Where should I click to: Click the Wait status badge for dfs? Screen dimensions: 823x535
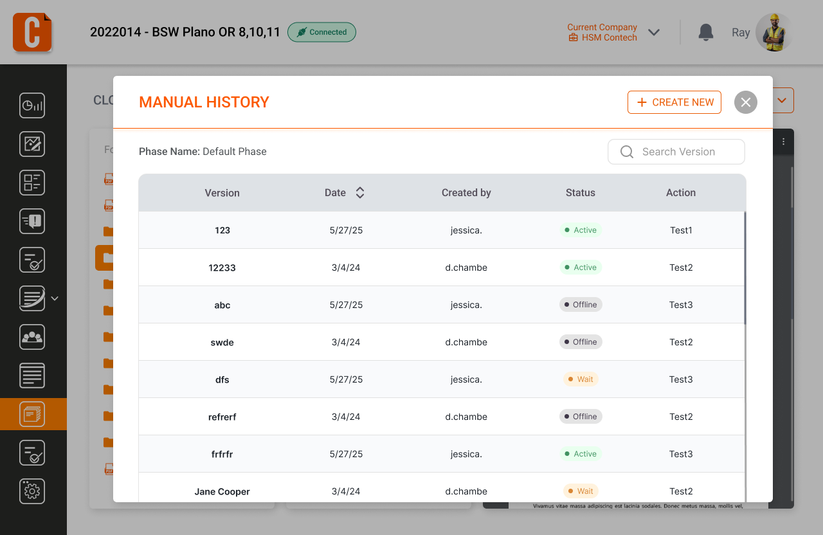coord(581,379)
